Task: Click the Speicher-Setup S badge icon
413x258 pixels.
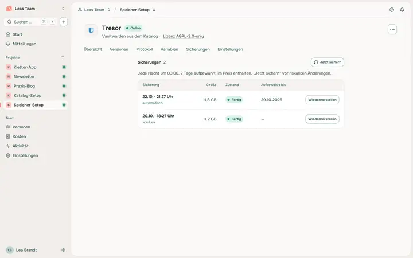Action: [x=9, y=105]
